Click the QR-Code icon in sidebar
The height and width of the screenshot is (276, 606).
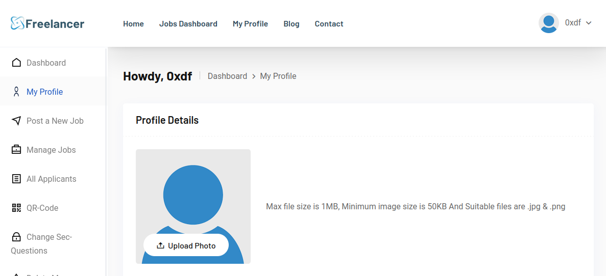coord(16,208)
